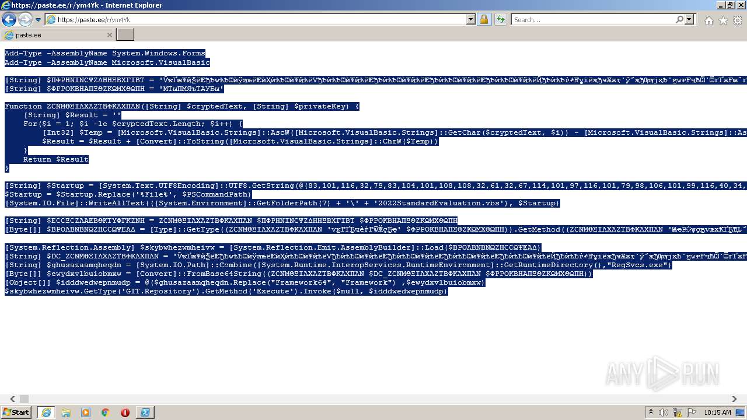The width and height of the screenshot is (747, 420).
Task: Click the Action Center flag icon
Action: 692,412
